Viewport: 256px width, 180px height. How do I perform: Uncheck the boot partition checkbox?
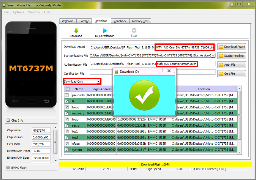[67, 107]
